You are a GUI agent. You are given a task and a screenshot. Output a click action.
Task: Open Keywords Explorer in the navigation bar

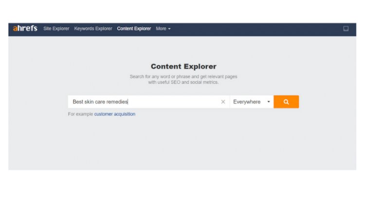tap(93, 29)
